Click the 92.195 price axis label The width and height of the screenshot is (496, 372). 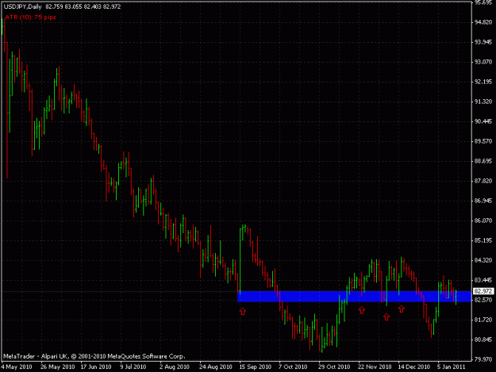coord(483,82)
